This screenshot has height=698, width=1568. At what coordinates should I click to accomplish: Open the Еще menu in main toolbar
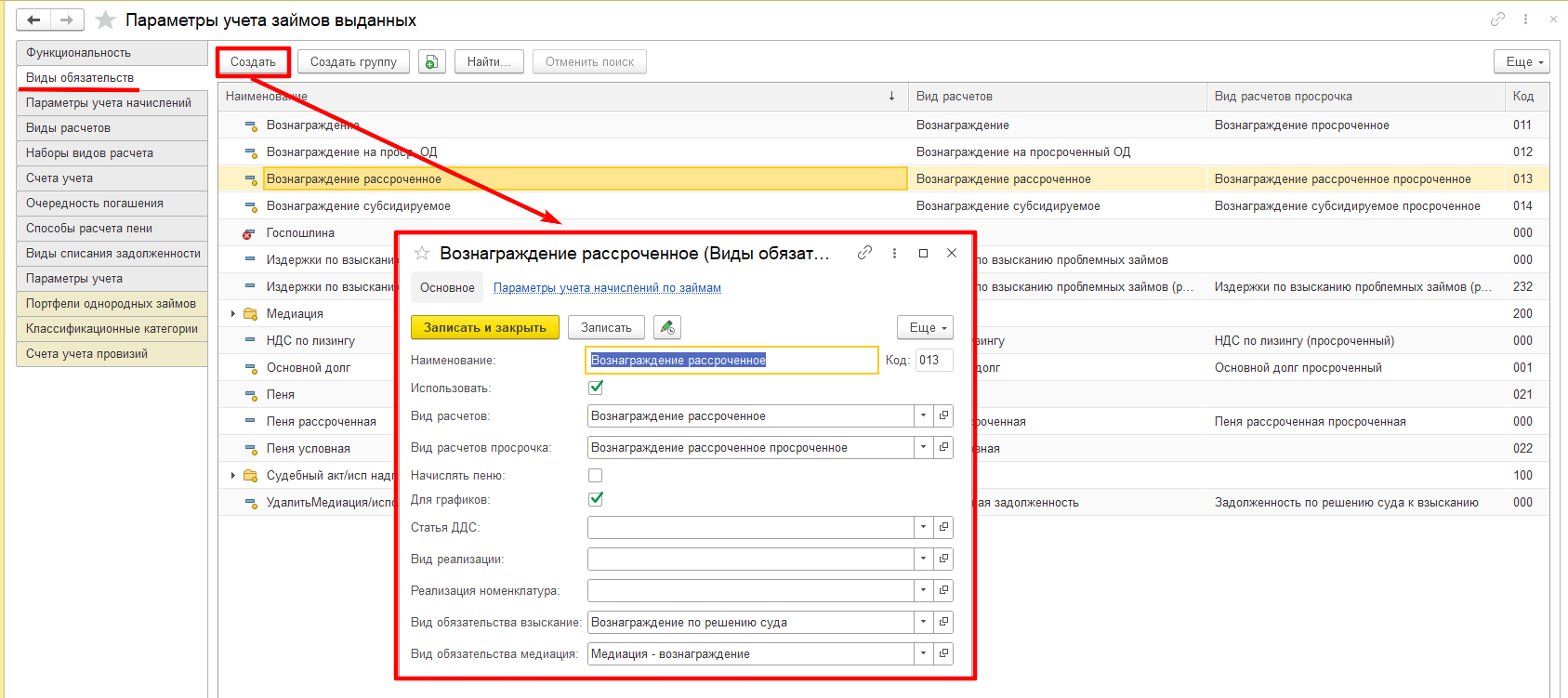(x=1522, y=61)
